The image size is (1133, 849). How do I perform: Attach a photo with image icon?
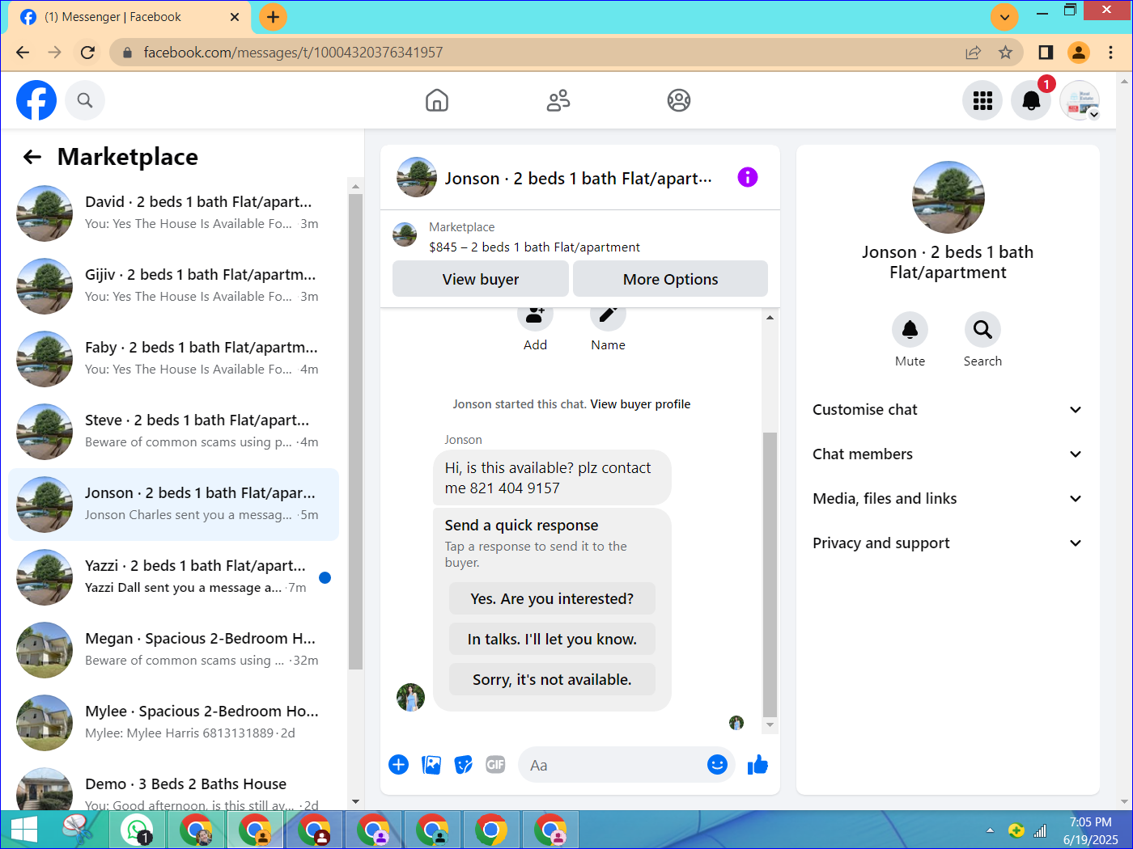431,765
